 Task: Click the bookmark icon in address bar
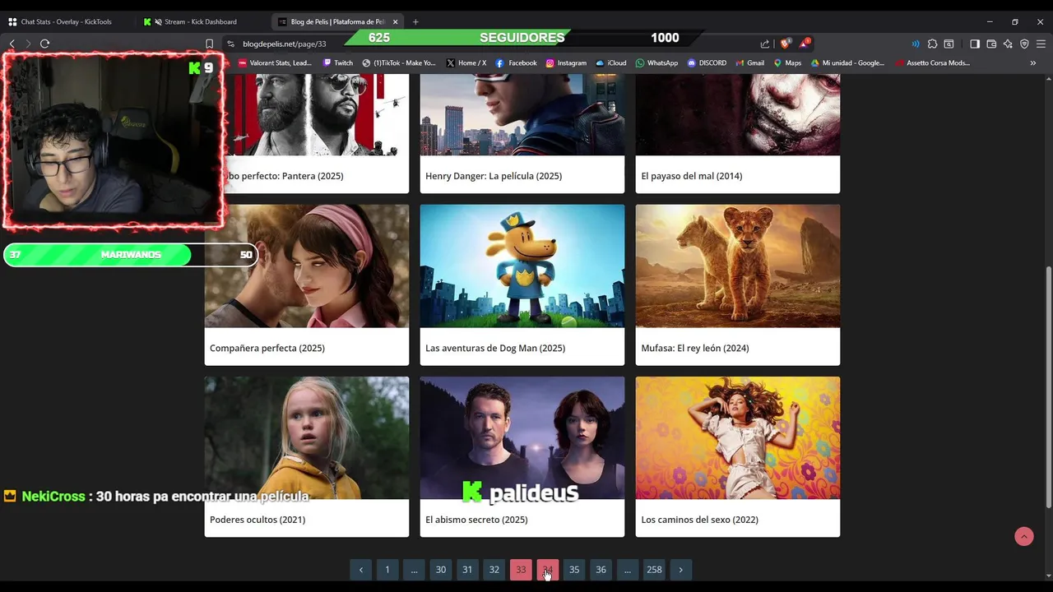click(x=209, y=44)
